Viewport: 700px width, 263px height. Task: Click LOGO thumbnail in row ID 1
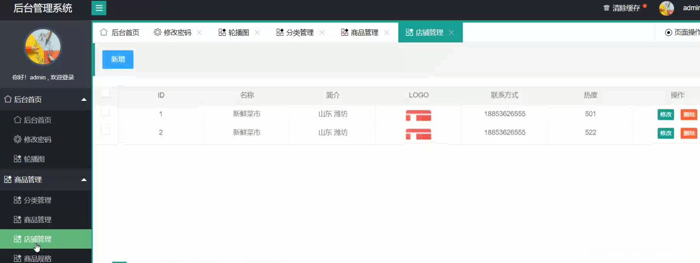pyautogui.click(x=418, y=115)
